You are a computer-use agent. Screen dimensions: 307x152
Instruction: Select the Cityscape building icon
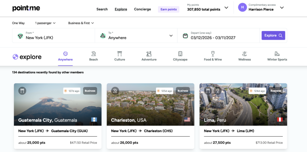click(180, 54)
